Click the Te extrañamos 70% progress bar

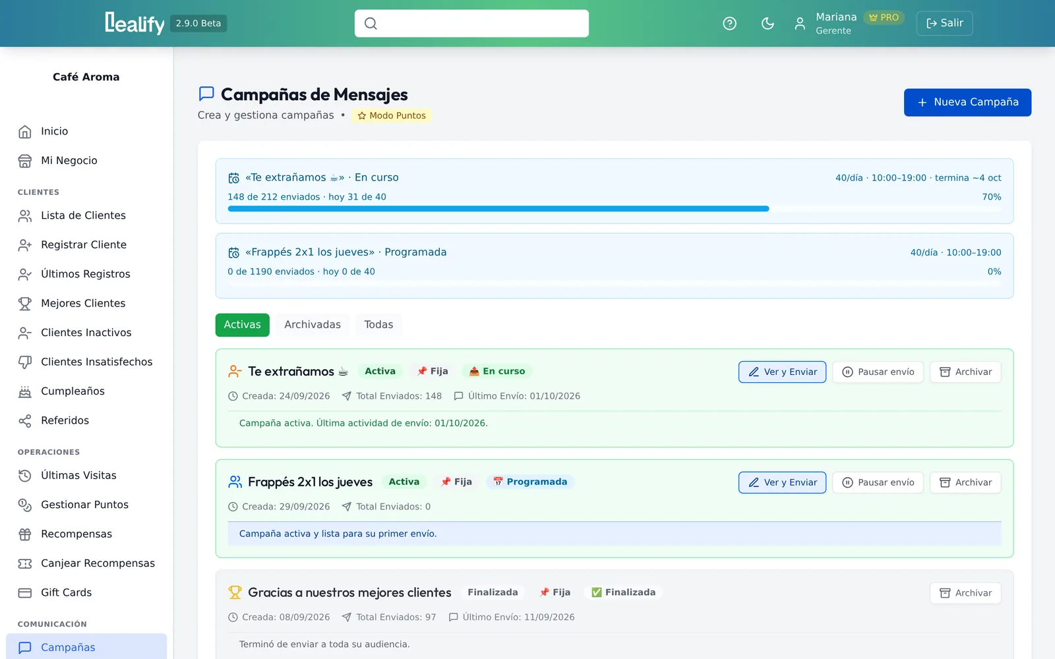pos(615,209)
